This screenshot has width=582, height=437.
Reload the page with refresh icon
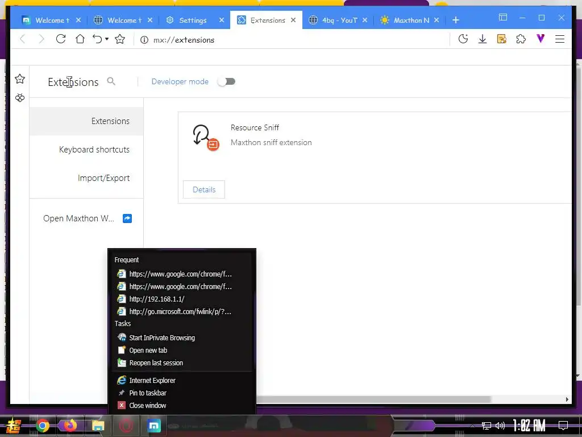point(61,39)
